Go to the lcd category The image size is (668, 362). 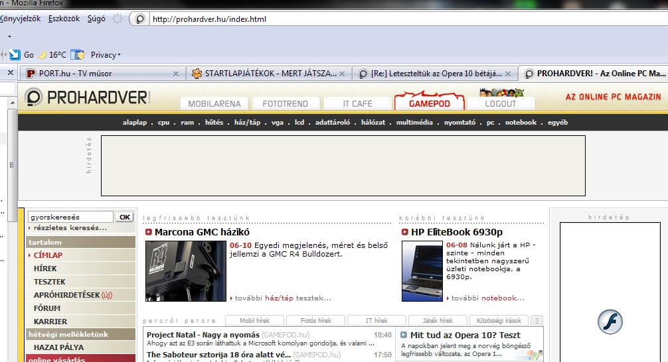[299, 123]
